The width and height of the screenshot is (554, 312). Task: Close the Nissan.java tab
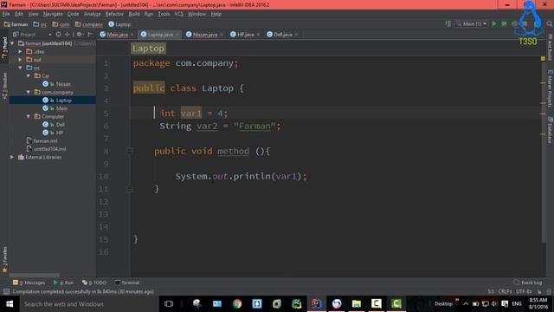pyautogui.click(x=222, y=35)
